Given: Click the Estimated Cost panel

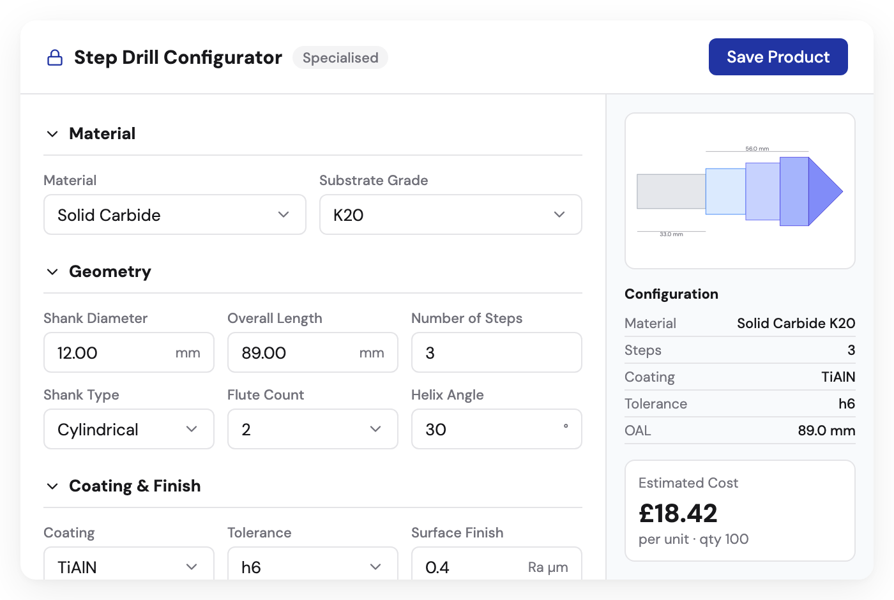Looking at the screenshot, I should click(x=739, y=510).
